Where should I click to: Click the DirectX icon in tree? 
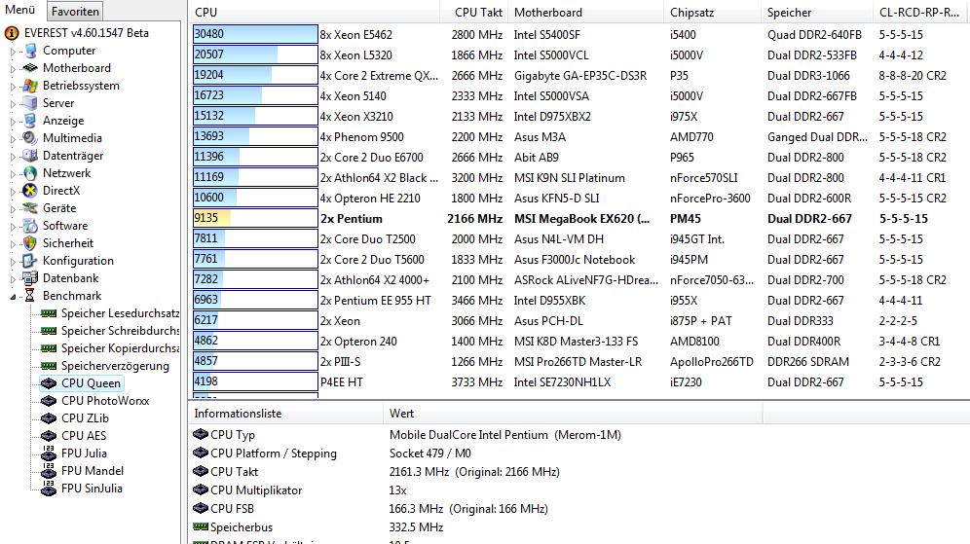click(29, 191)
